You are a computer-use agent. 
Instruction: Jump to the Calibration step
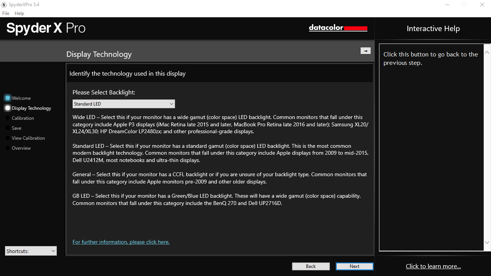click(23, 118)
